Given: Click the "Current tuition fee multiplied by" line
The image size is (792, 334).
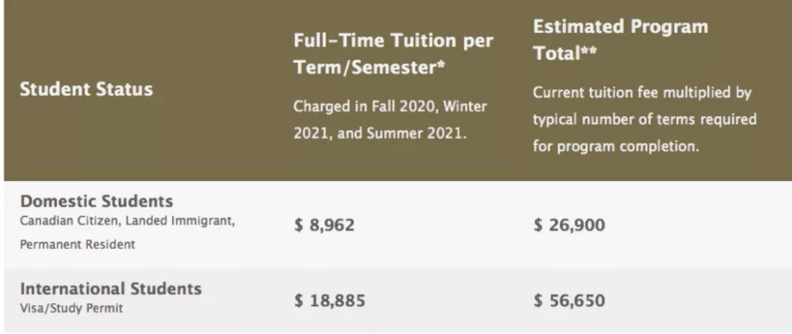Looking at the screenshot, I should point(642,93).
